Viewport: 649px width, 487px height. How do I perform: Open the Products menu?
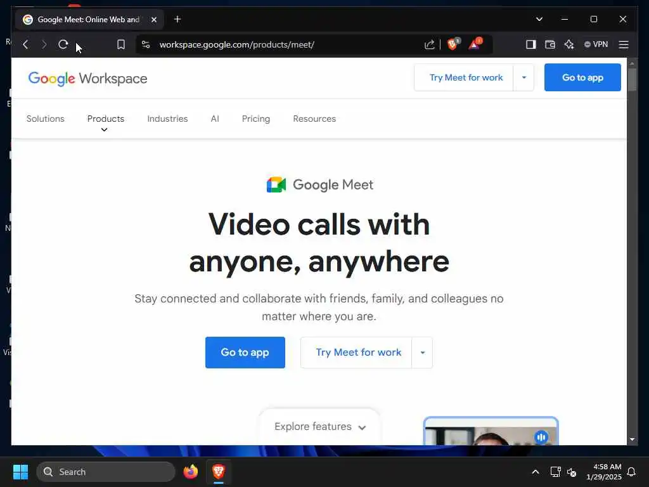106,119
